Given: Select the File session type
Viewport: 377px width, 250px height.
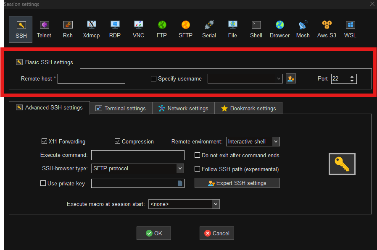Looking at the screenshot, I should pos(232,29).
